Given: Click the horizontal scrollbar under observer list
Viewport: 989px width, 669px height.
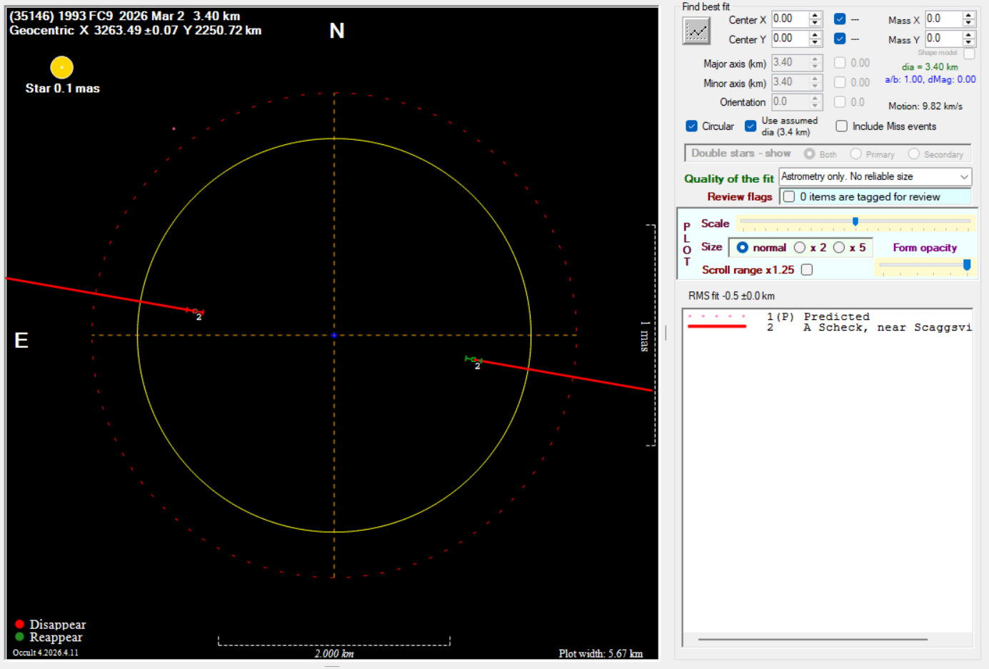Looking at the screenshot, I should tap(813, 639).
